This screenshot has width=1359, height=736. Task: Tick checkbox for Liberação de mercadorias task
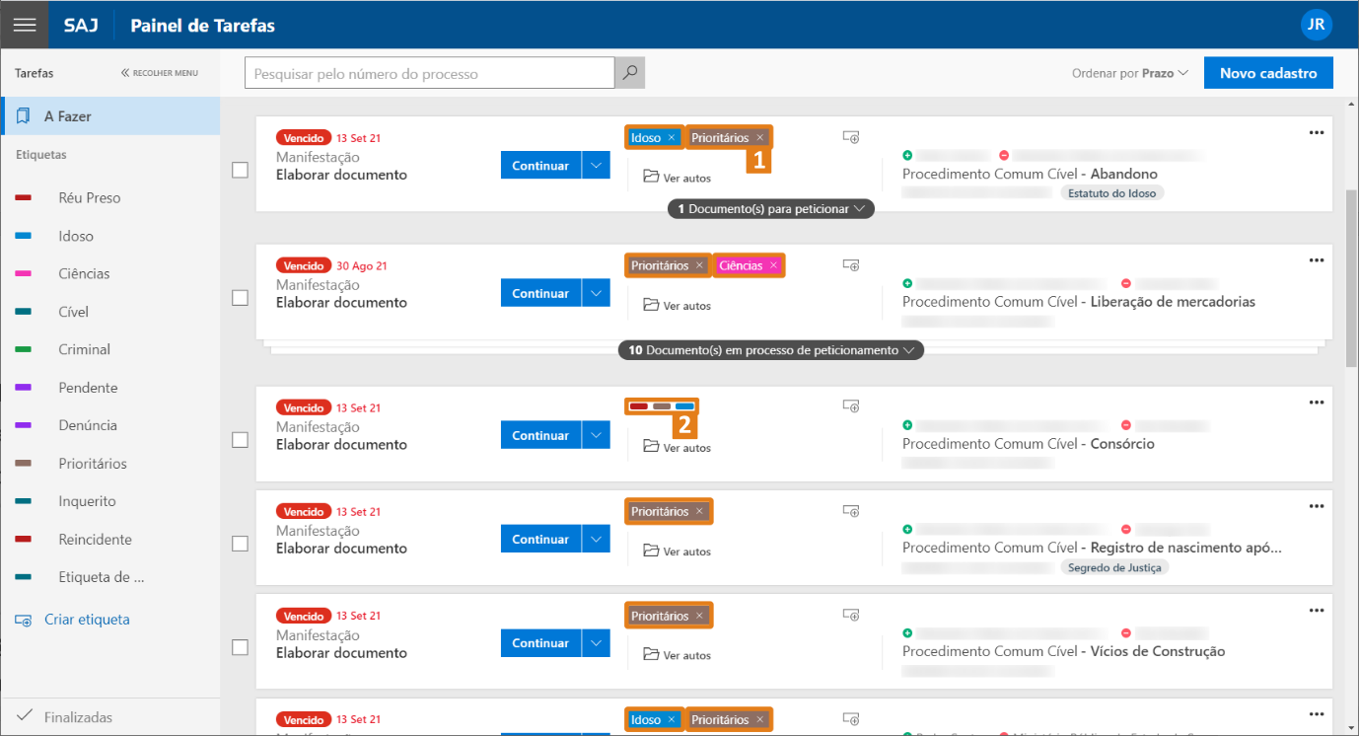click(240, 298)
